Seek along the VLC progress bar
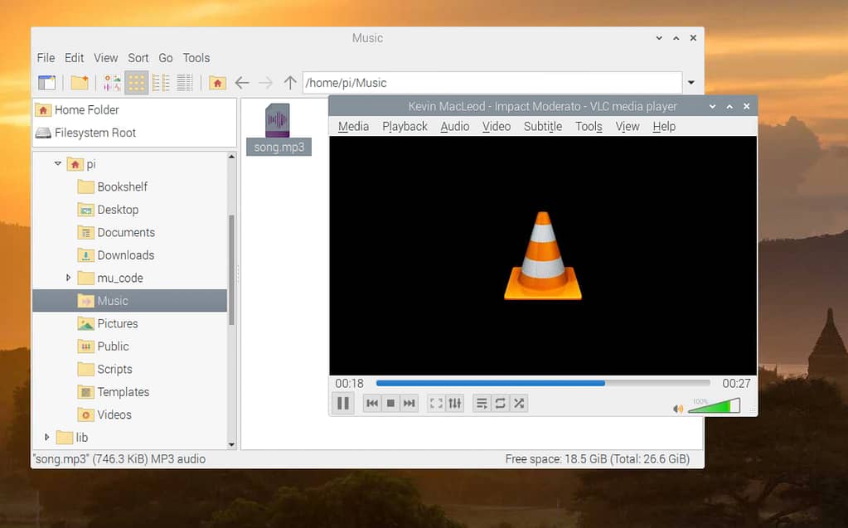This screenshot has height=528, width=848. (543, 383)
